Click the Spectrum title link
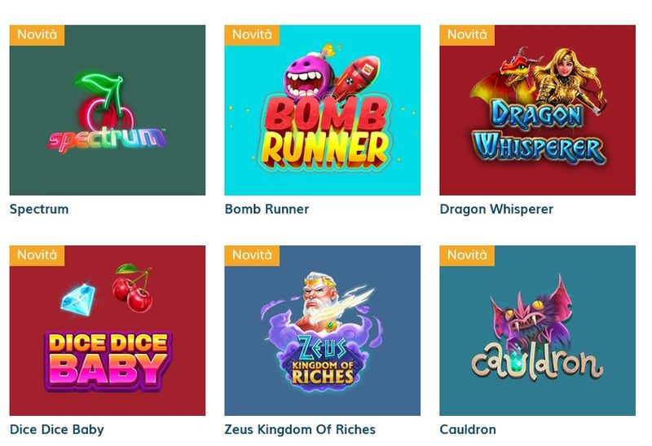652x446 pixels. 39,210
